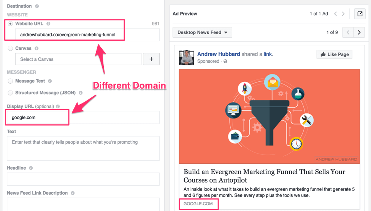This screenshot has height=211, width=371.
Task: Select the Website URL radio button
Action: click(10, 24)
